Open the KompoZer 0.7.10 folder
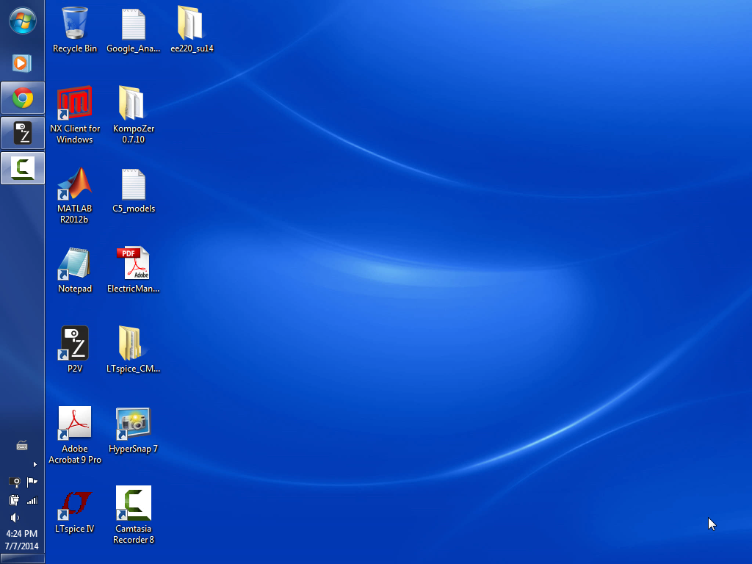The width and height of the screenshot is (752, 564). pyautogui.click(x=133, y=114)
